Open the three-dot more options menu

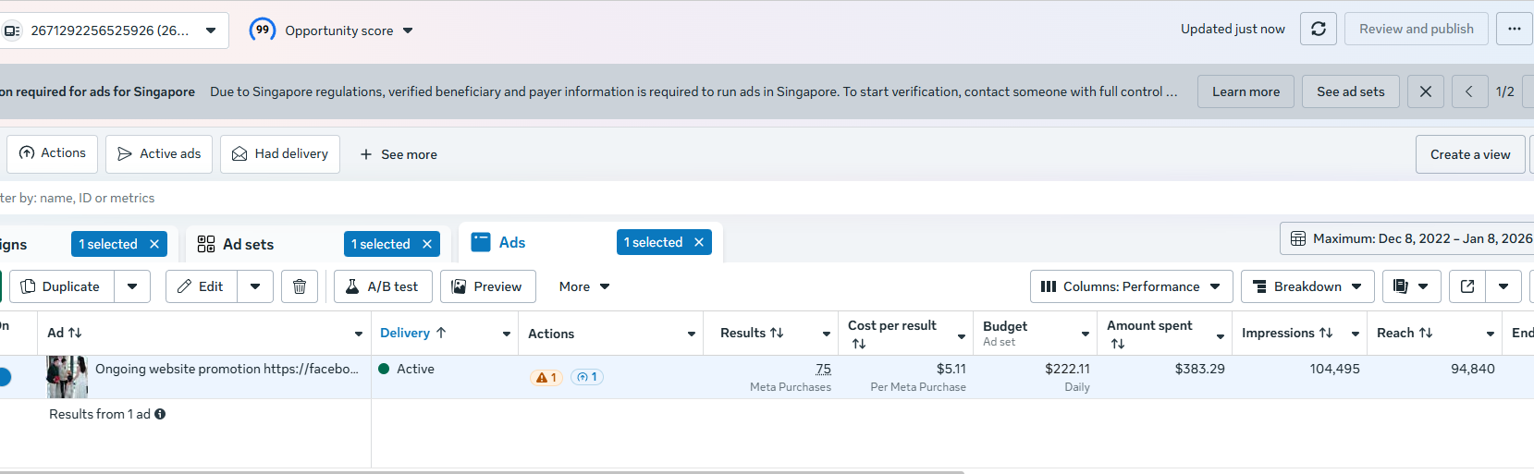[x=1514, y=29]
